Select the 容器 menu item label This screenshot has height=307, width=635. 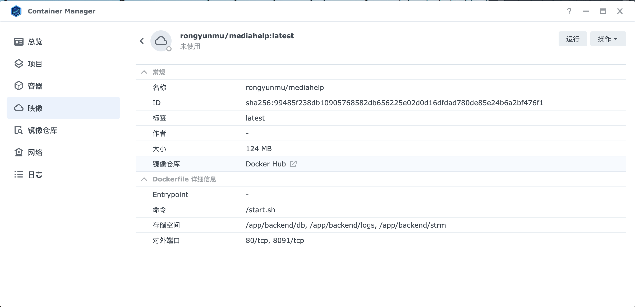click(x=35, y=86)
